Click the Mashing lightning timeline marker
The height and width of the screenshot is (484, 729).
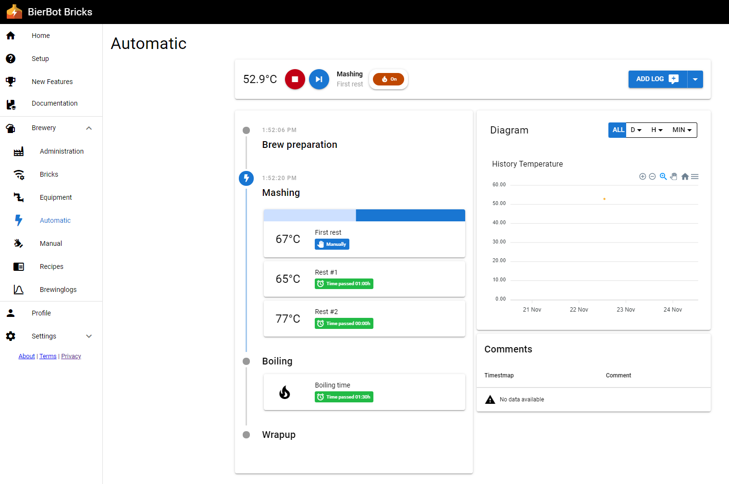tap(247, 179)
